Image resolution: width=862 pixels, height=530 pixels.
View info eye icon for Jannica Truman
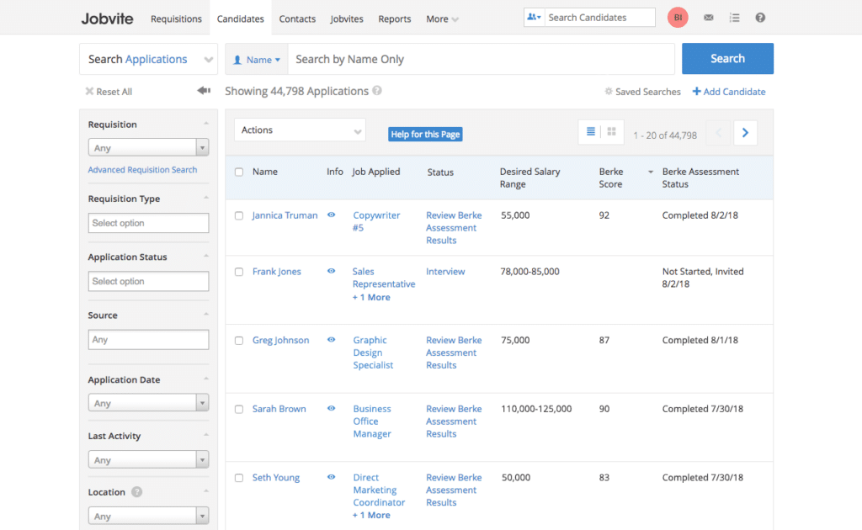[332, 215]
